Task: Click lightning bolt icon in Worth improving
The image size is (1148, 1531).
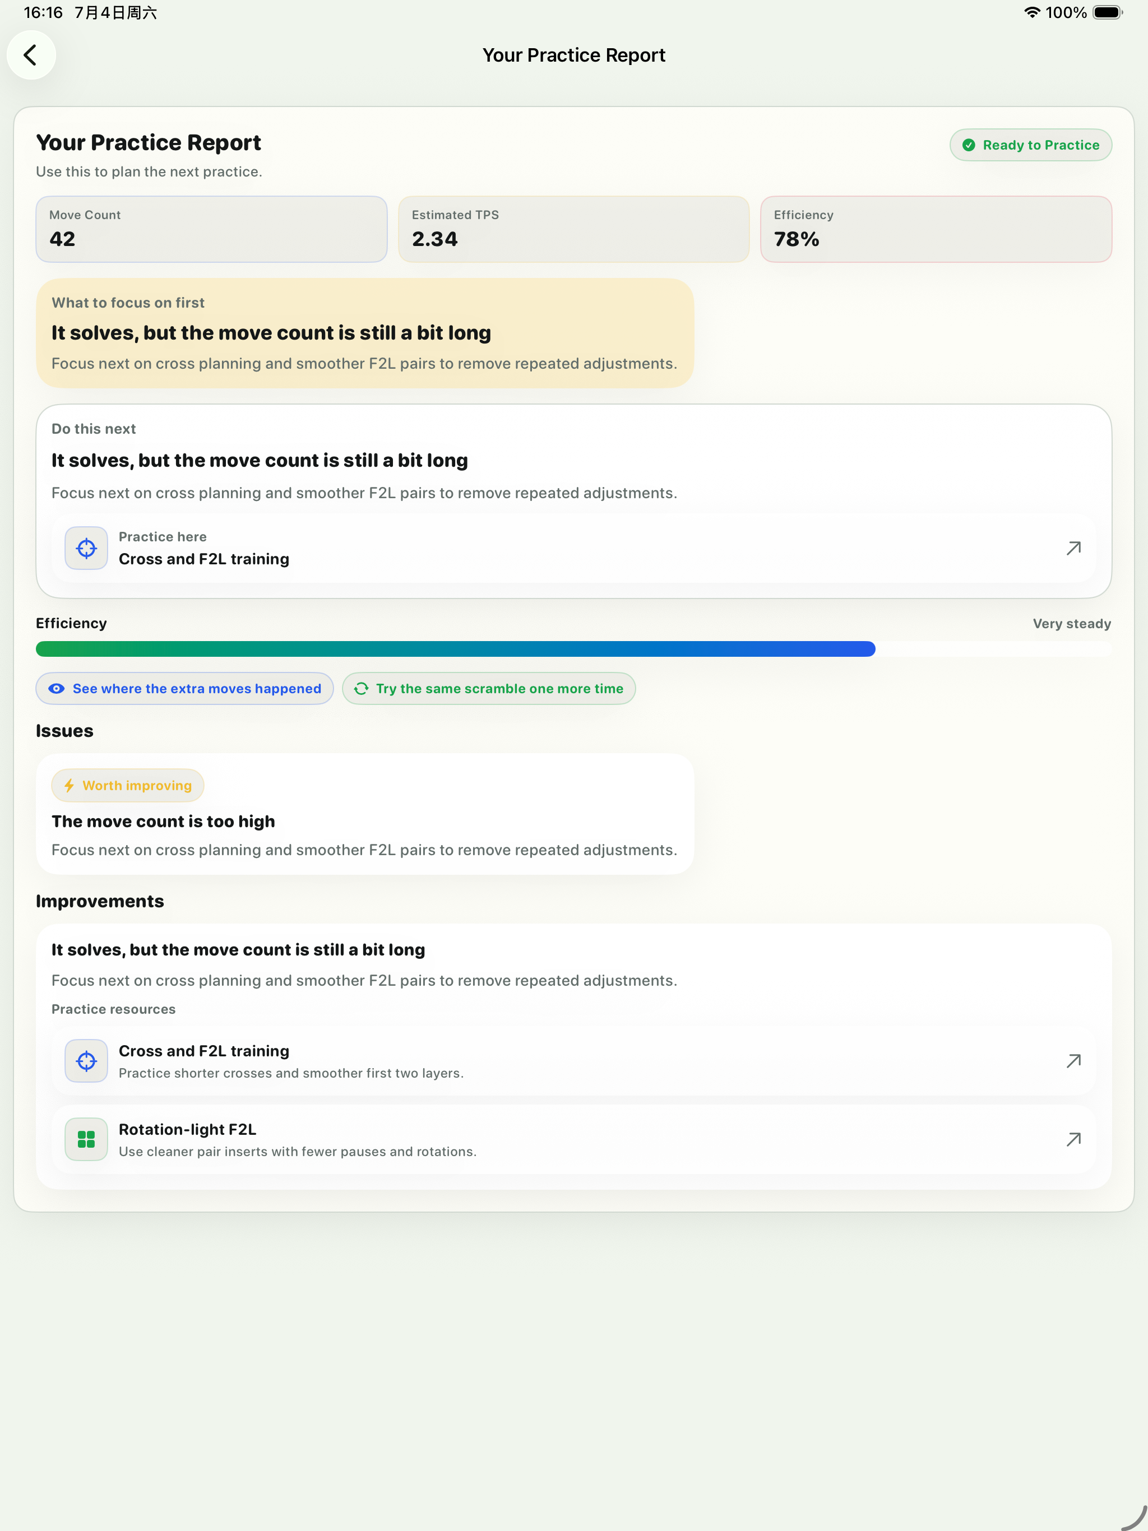Action: [70, 786]
